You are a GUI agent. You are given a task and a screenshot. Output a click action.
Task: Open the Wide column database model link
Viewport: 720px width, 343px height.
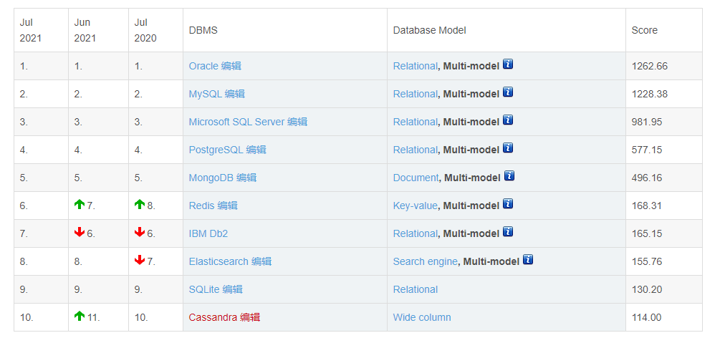(422, 317)
